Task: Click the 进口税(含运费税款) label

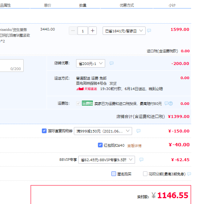Action: [162, 51]
